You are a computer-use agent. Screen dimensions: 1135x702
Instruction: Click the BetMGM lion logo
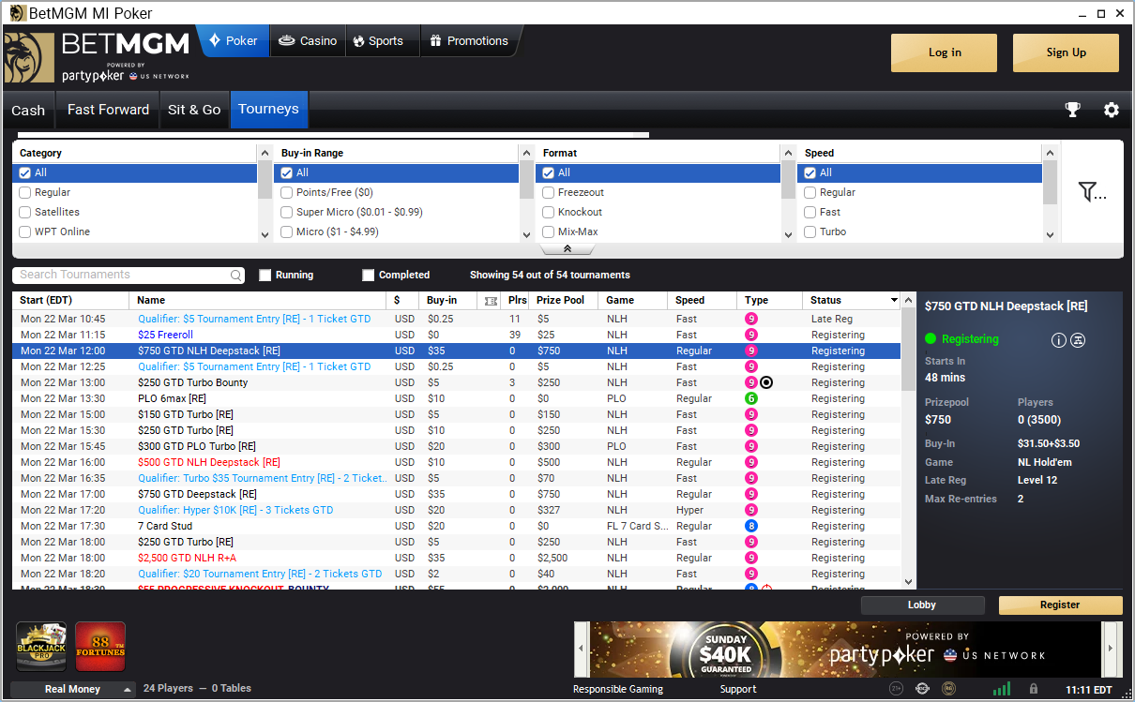28,58
